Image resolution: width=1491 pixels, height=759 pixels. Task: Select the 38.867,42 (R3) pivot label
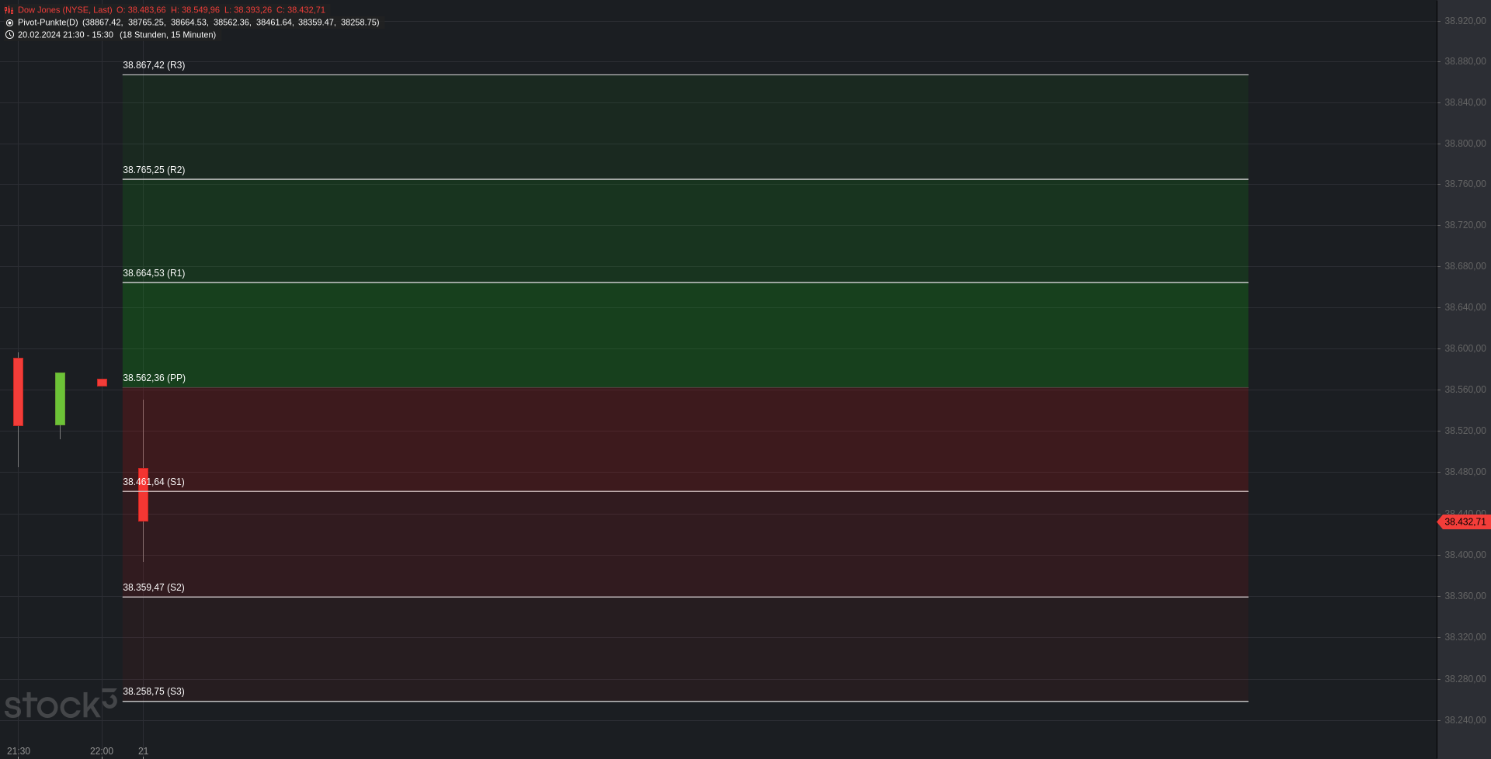pos(154,65)
